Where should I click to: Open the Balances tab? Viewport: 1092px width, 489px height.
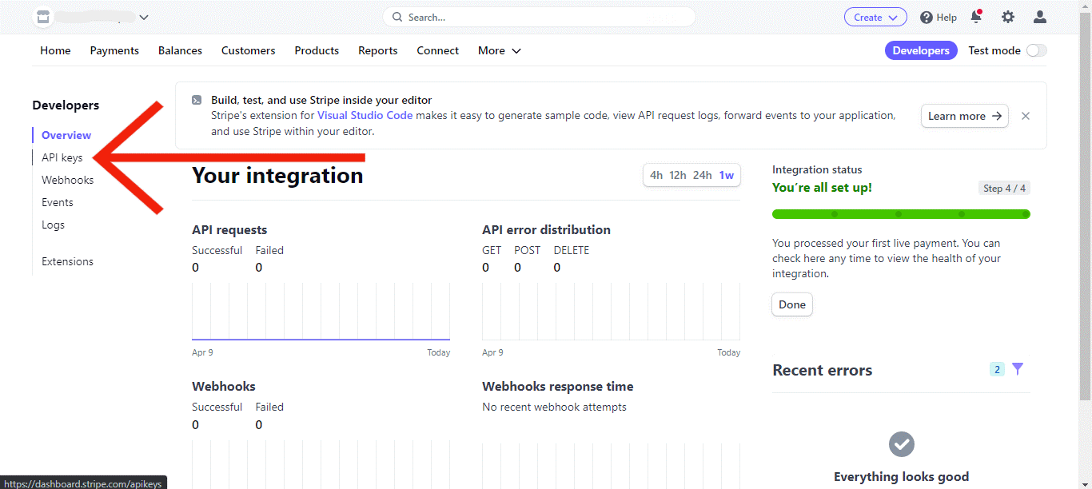pos(180,50)
